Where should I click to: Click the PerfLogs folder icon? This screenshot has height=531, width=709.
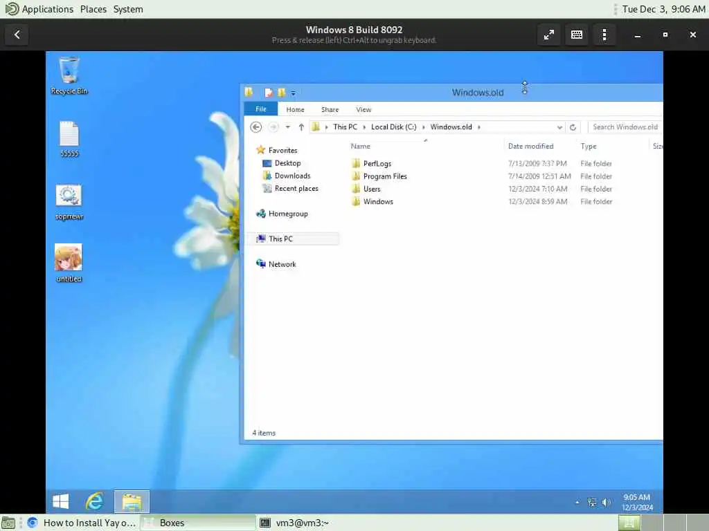(356, 163)
